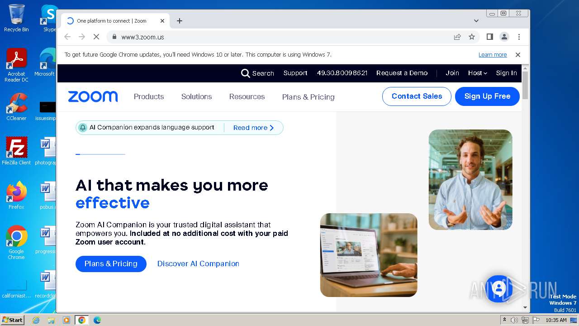Click the laptop meeting image

[x=369, y=255]
